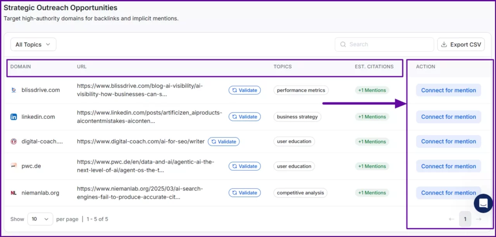The height and width of the screenshot is (237, 496).
Task: Open the chat bubble in the corner
Action: coord(483,203)
